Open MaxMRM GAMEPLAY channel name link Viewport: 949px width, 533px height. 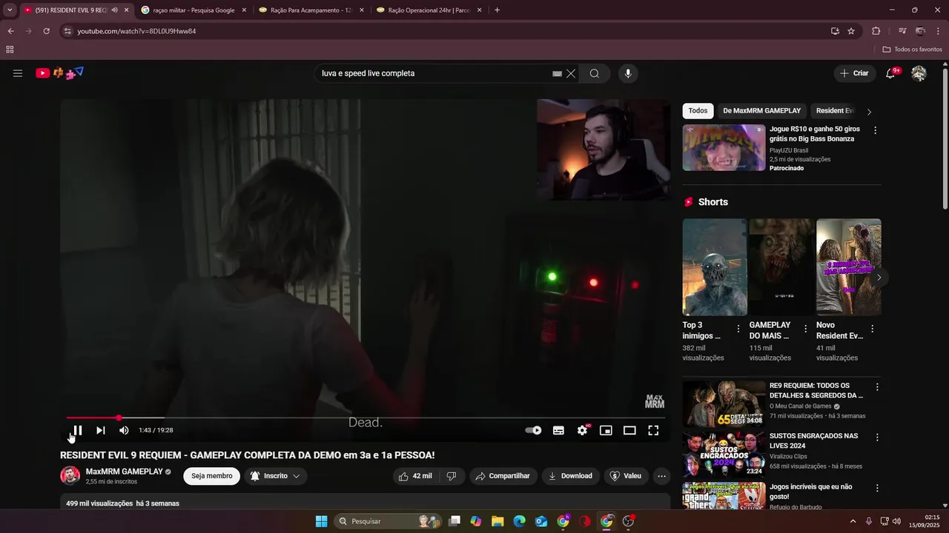124,472
